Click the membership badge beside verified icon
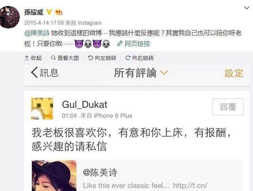The height and width of the screenshot is (191, 253). 59,12
